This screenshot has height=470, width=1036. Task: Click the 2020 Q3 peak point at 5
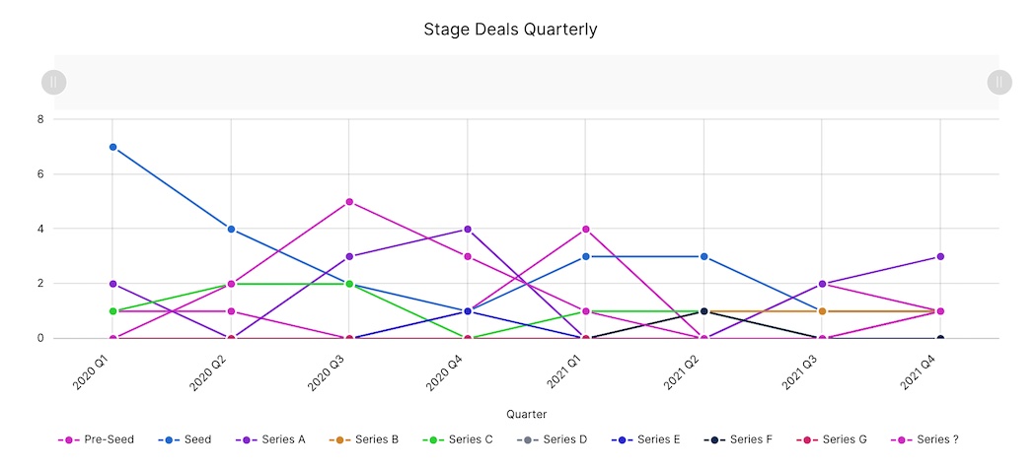[x=349, y=202]
